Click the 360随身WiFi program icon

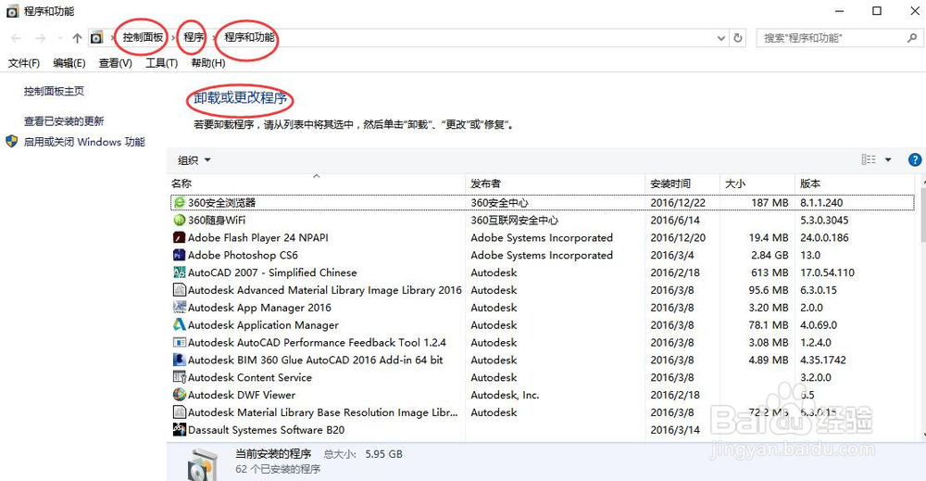(180, 221)
